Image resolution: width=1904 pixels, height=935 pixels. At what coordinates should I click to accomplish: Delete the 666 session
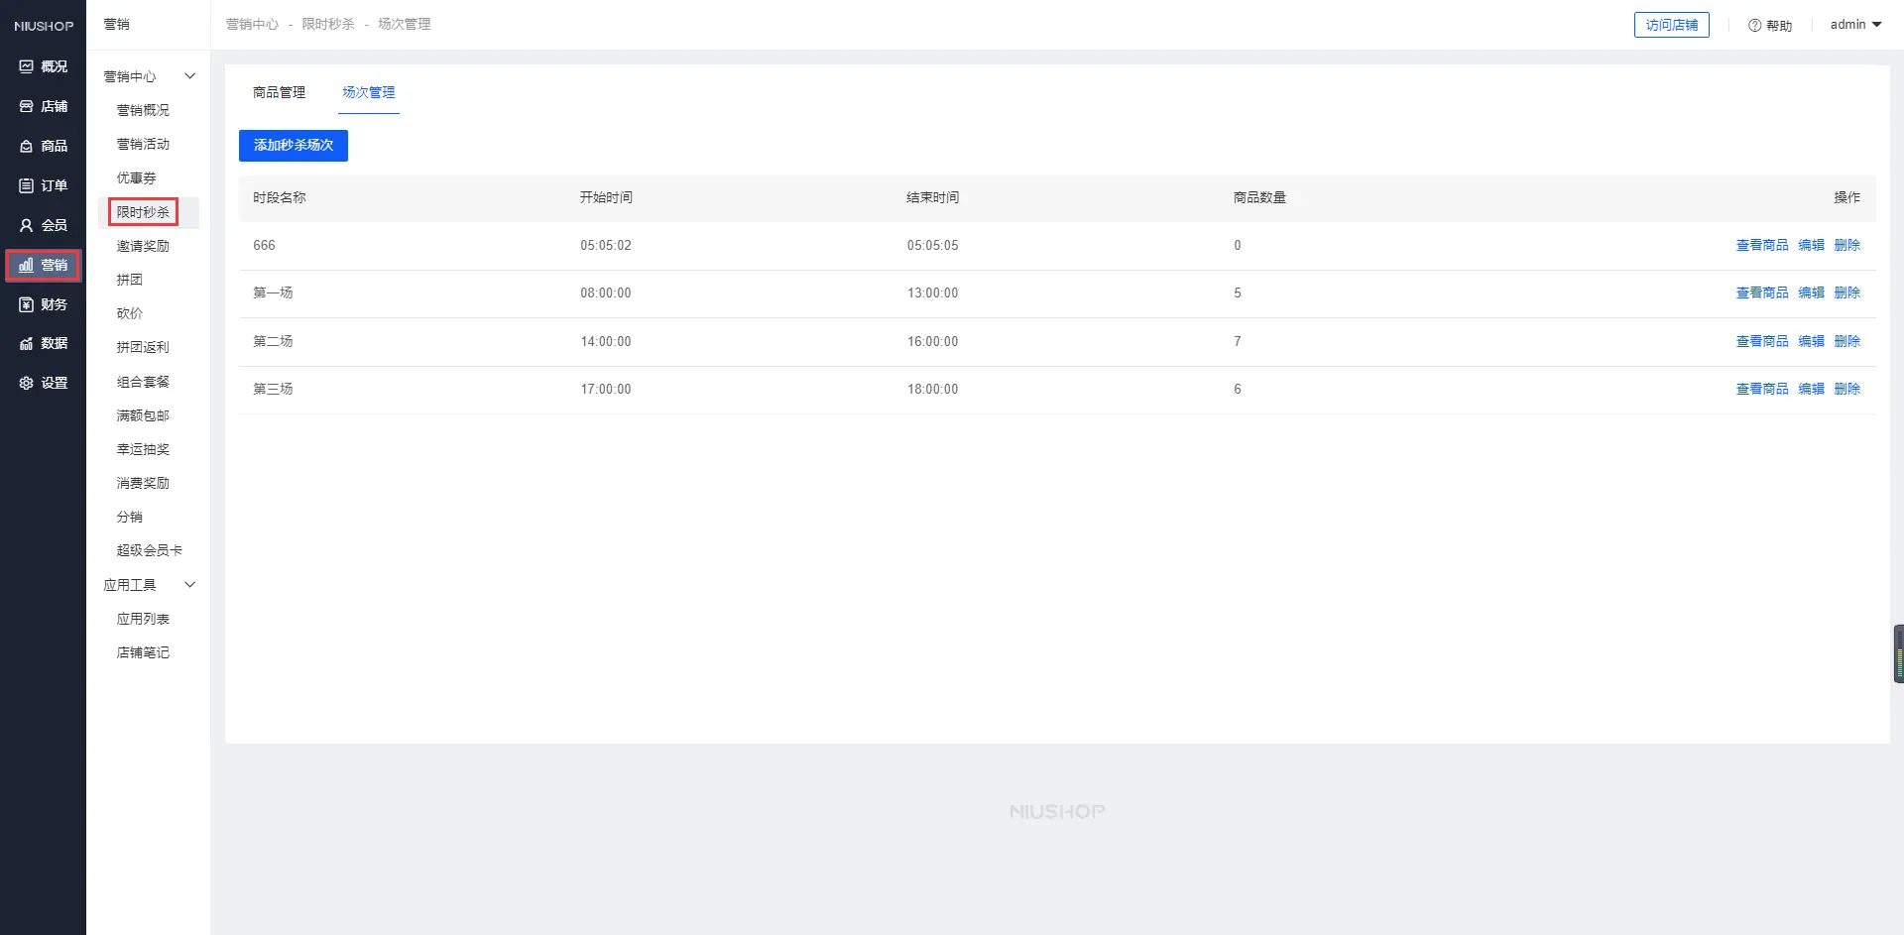click(x=1846, y=245)
